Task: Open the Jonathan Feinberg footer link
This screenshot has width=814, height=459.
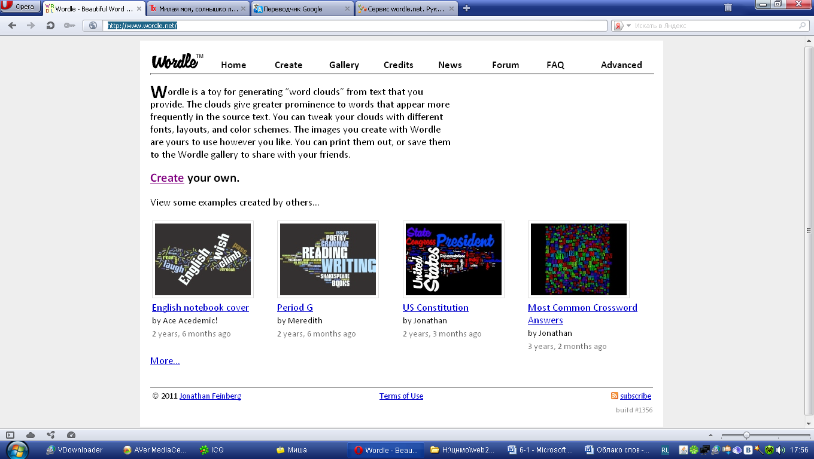Action: click(210, 396)
